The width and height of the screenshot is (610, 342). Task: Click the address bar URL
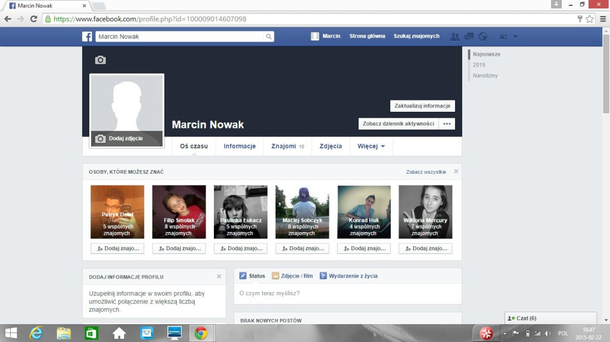click(150, 18)
